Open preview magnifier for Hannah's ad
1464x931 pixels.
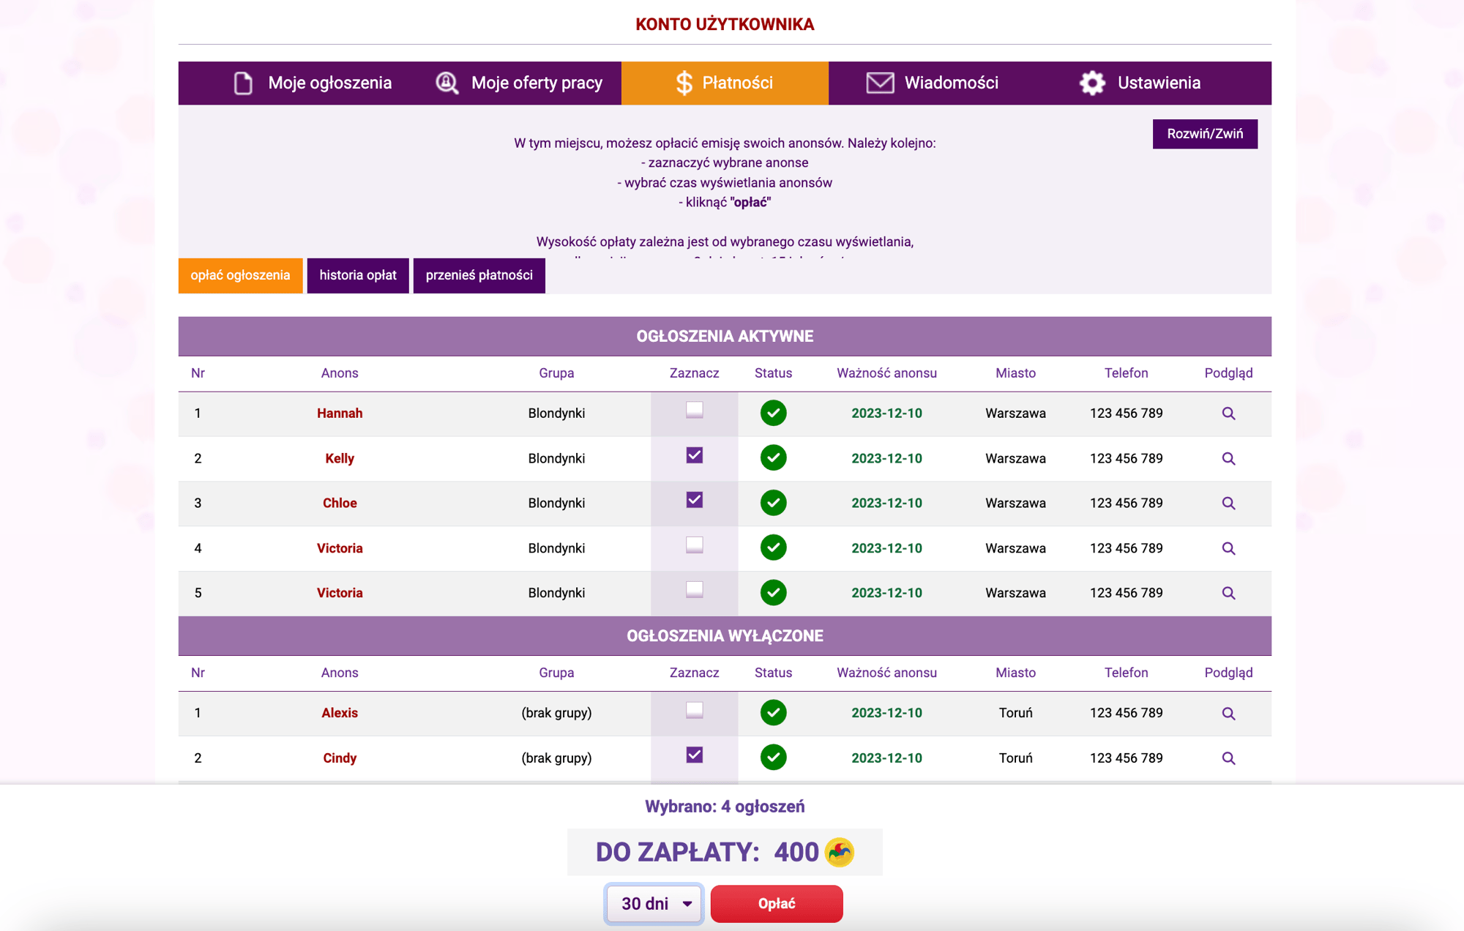pos(1228,414)
